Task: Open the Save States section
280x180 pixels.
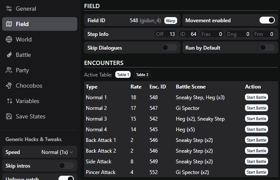Action: pyautogui.click(x=40, y=116)
